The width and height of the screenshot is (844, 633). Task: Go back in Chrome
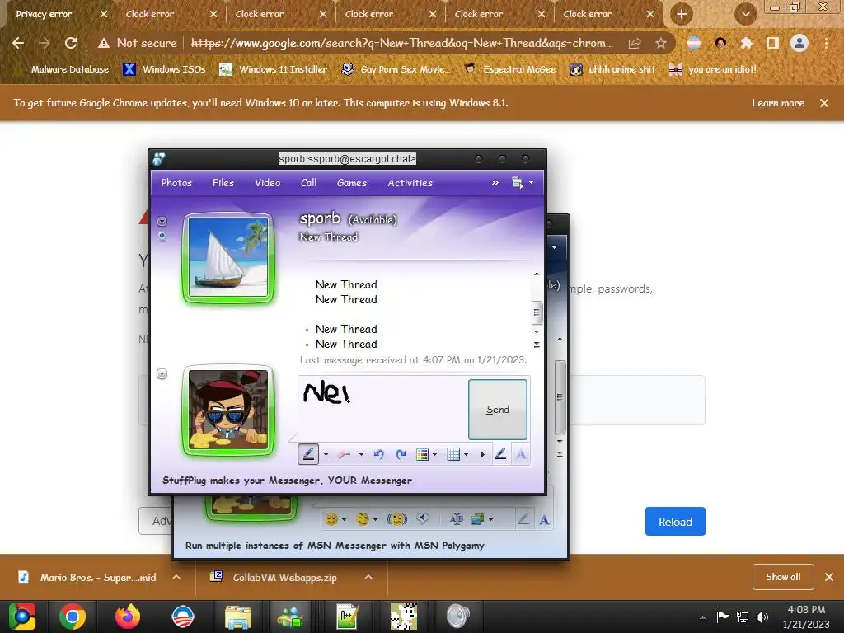18,43
